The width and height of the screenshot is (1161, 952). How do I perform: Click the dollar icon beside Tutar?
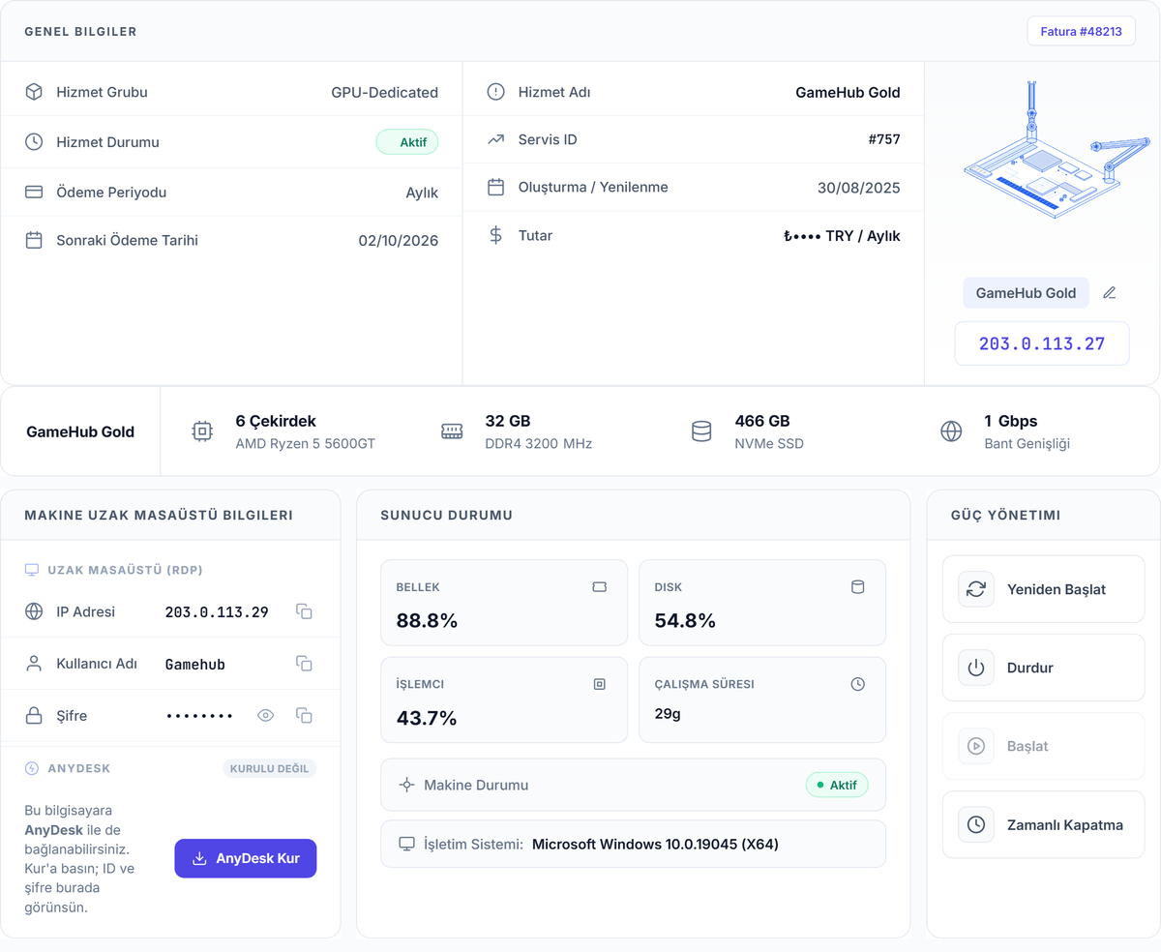495,235
